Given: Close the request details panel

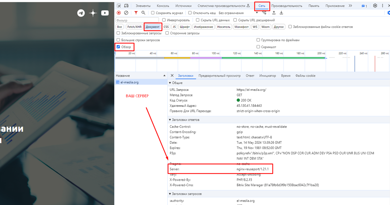Looking at the screenshot, I should tap(172, 76).
